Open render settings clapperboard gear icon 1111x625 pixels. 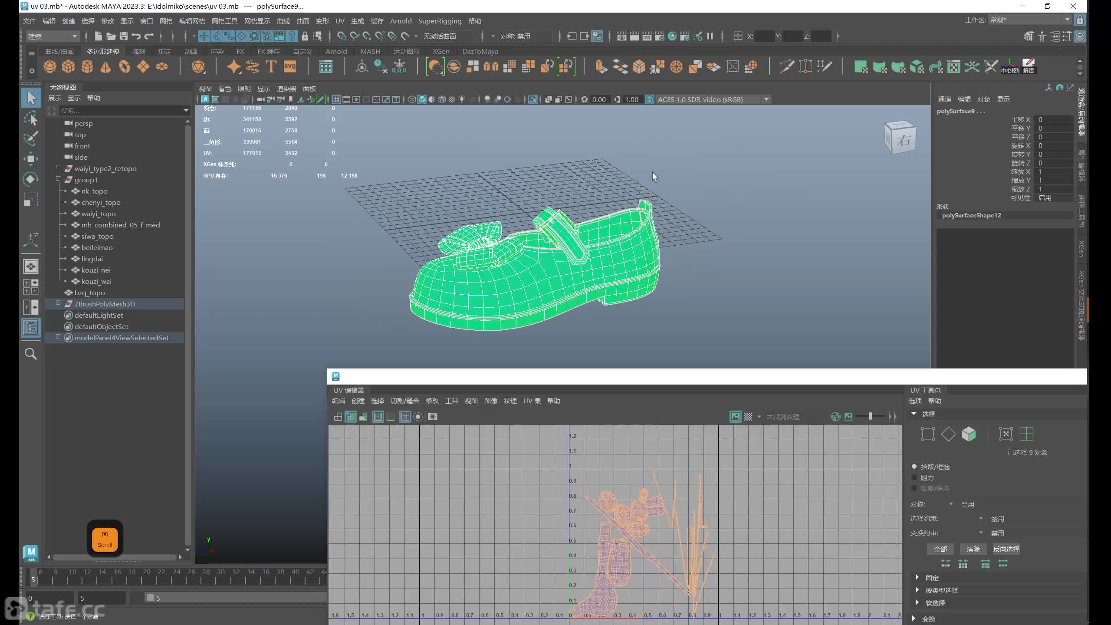659,36
